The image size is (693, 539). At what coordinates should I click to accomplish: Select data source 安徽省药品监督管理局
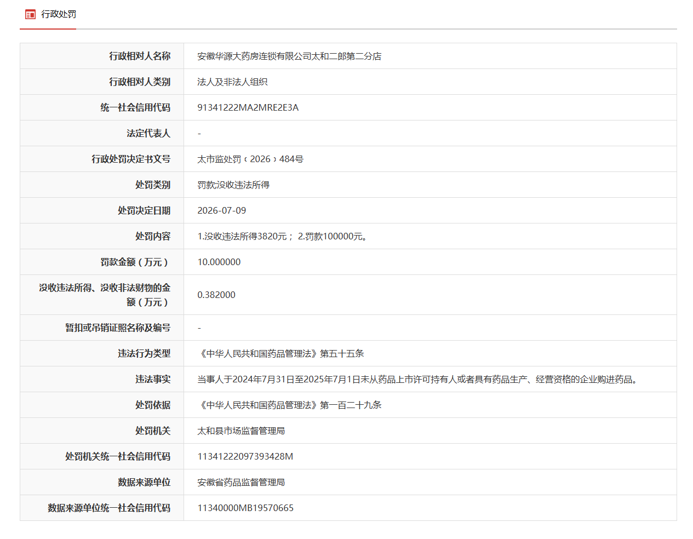(x=241, y=482)
